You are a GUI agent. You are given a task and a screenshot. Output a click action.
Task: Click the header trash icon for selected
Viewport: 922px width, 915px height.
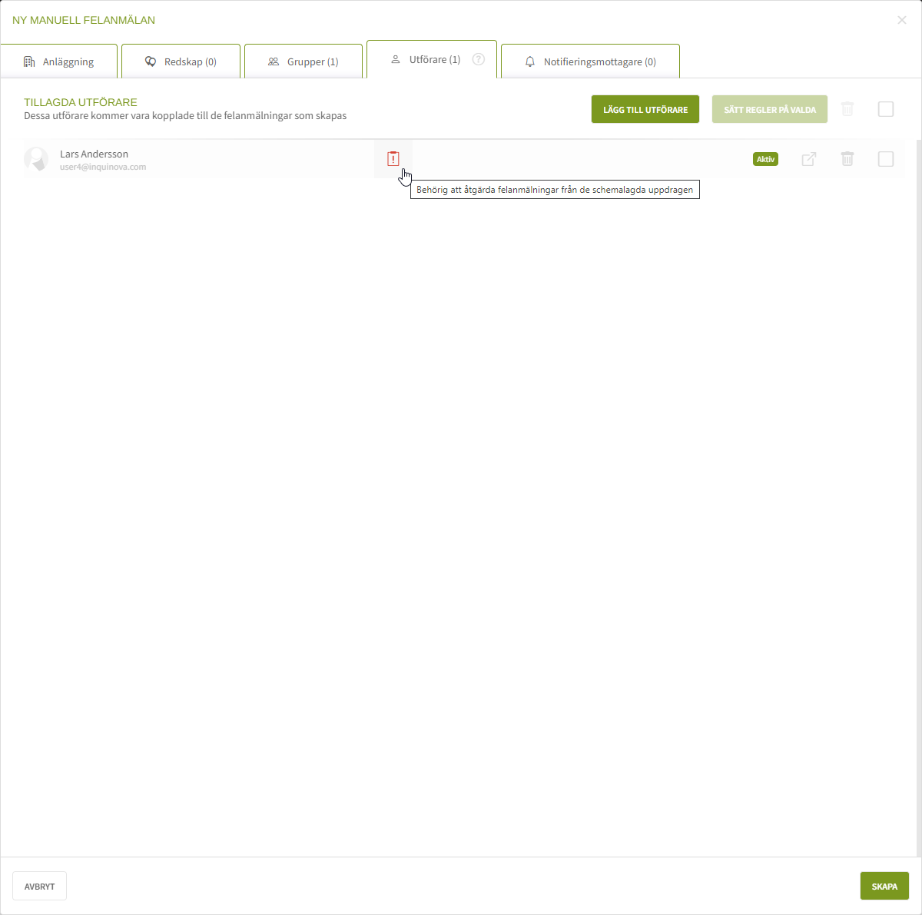pos(847,109)
